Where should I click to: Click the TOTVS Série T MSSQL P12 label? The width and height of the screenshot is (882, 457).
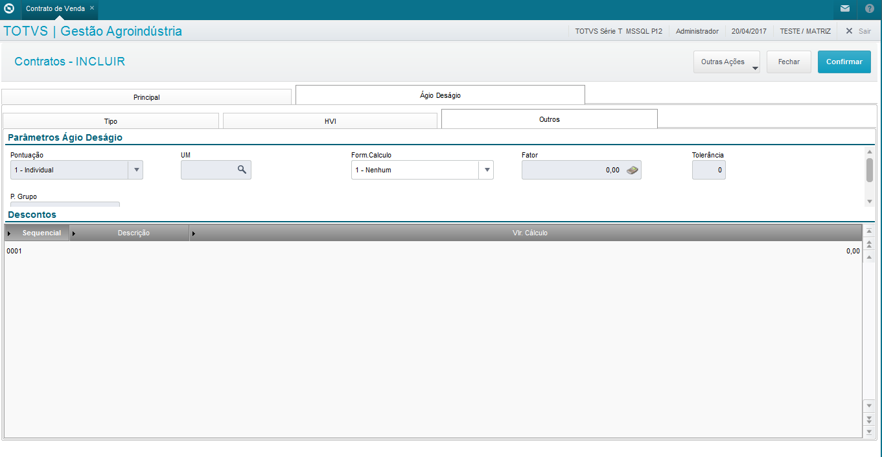click(x=619, y=31)
